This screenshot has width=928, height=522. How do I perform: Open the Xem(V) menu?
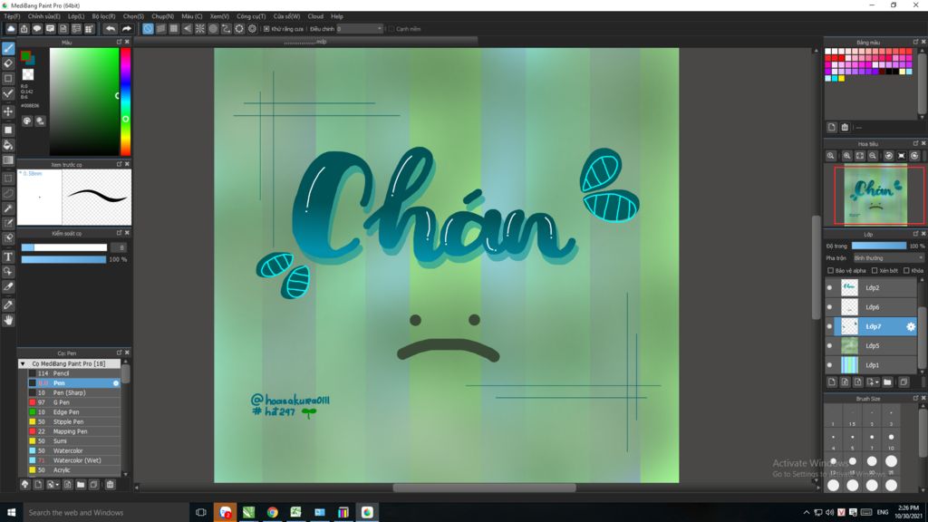pos(219,16)
